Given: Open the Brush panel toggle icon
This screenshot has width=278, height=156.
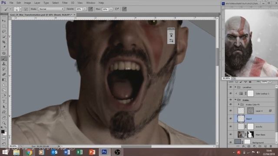Looking at the screenshot, I should pos(26,9).
